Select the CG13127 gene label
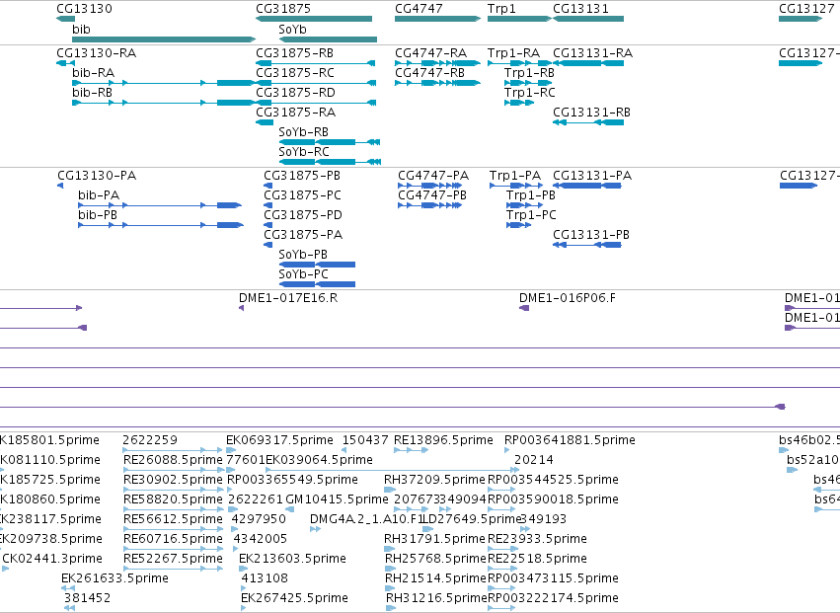Screen dimensions: 840x613 point(806,9)
